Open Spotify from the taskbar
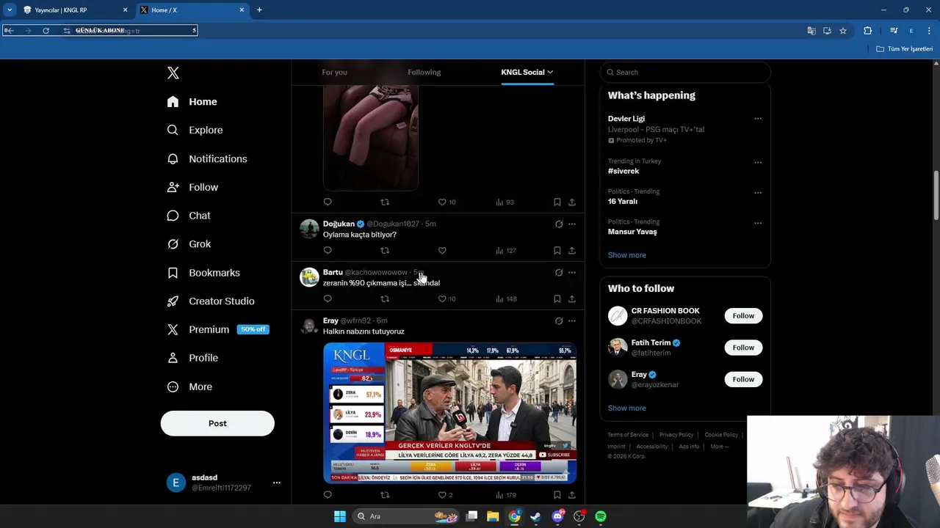Viewport: 940px width, 528px height. [x=601, y=516]
